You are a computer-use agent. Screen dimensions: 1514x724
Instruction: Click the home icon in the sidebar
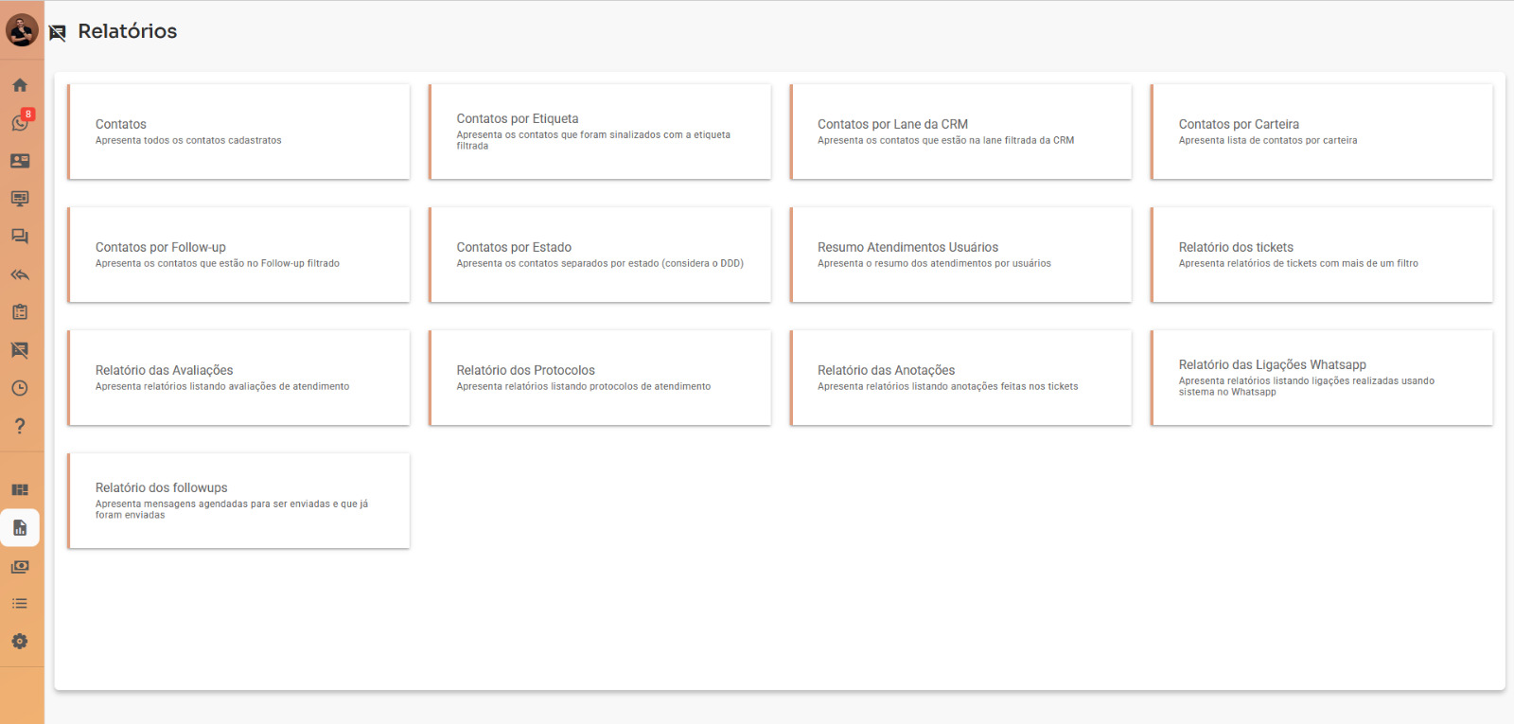[20, 85]
